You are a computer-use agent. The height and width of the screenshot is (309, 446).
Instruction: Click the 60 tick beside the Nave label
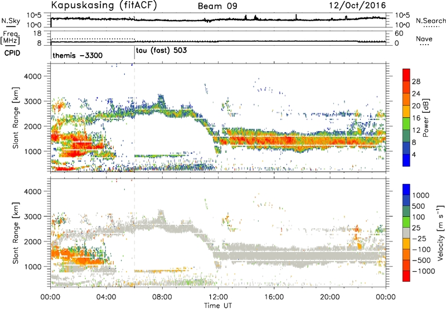point(399,33)
